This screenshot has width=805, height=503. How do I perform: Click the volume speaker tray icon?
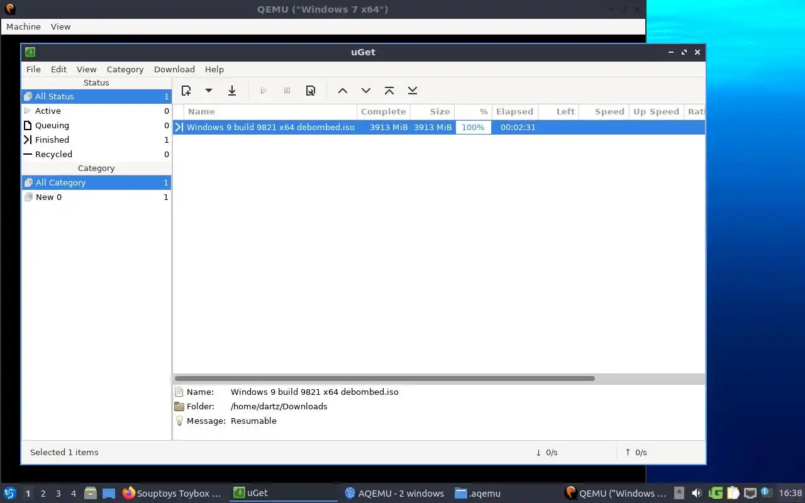(697, 493)
